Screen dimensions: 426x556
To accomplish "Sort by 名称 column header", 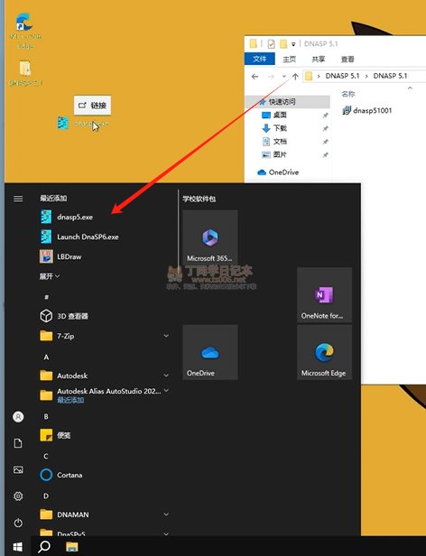I will 348,94.
